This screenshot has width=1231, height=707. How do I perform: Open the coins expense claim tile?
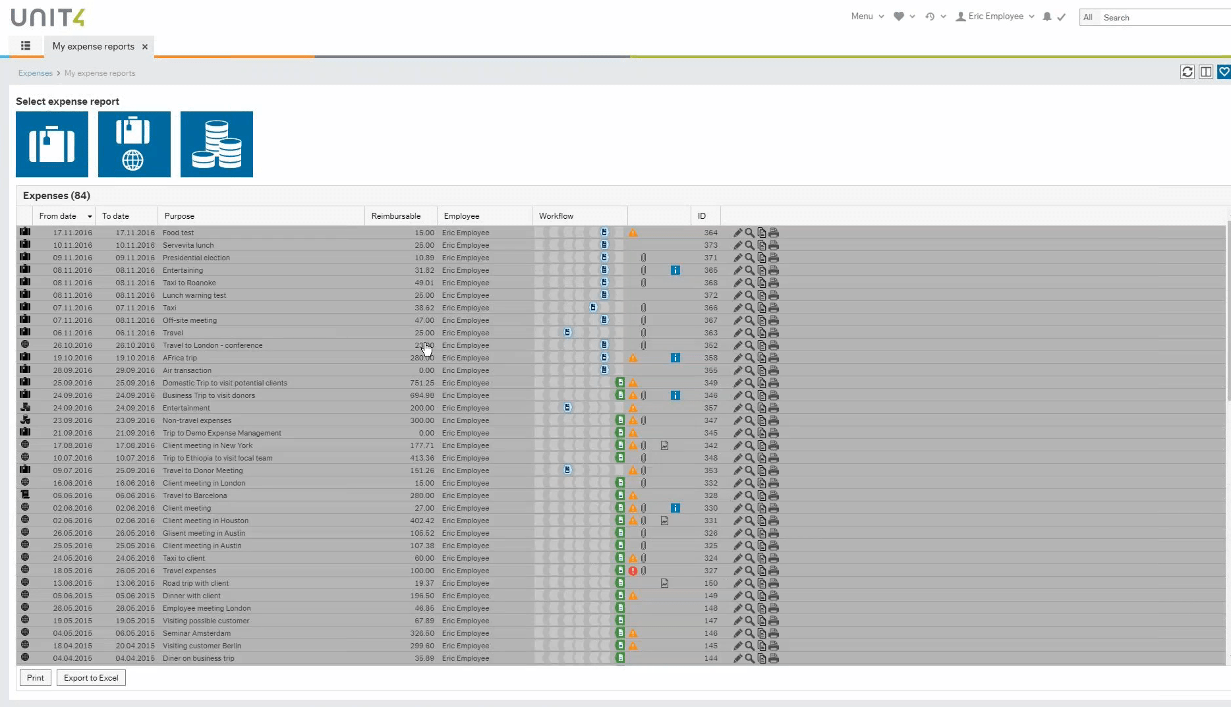217,144
